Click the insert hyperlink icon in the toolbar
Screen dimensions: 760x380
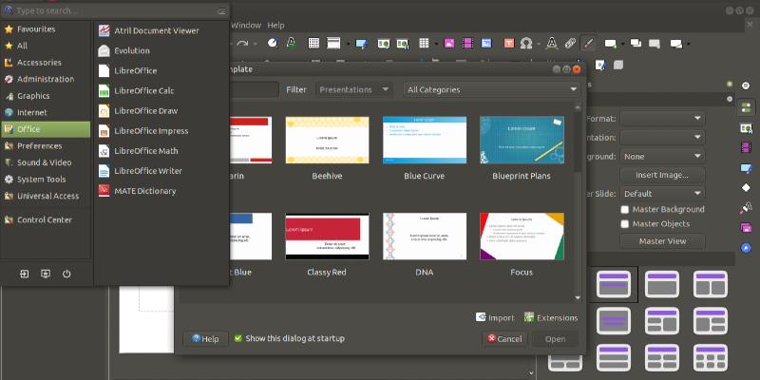[569, 44]
